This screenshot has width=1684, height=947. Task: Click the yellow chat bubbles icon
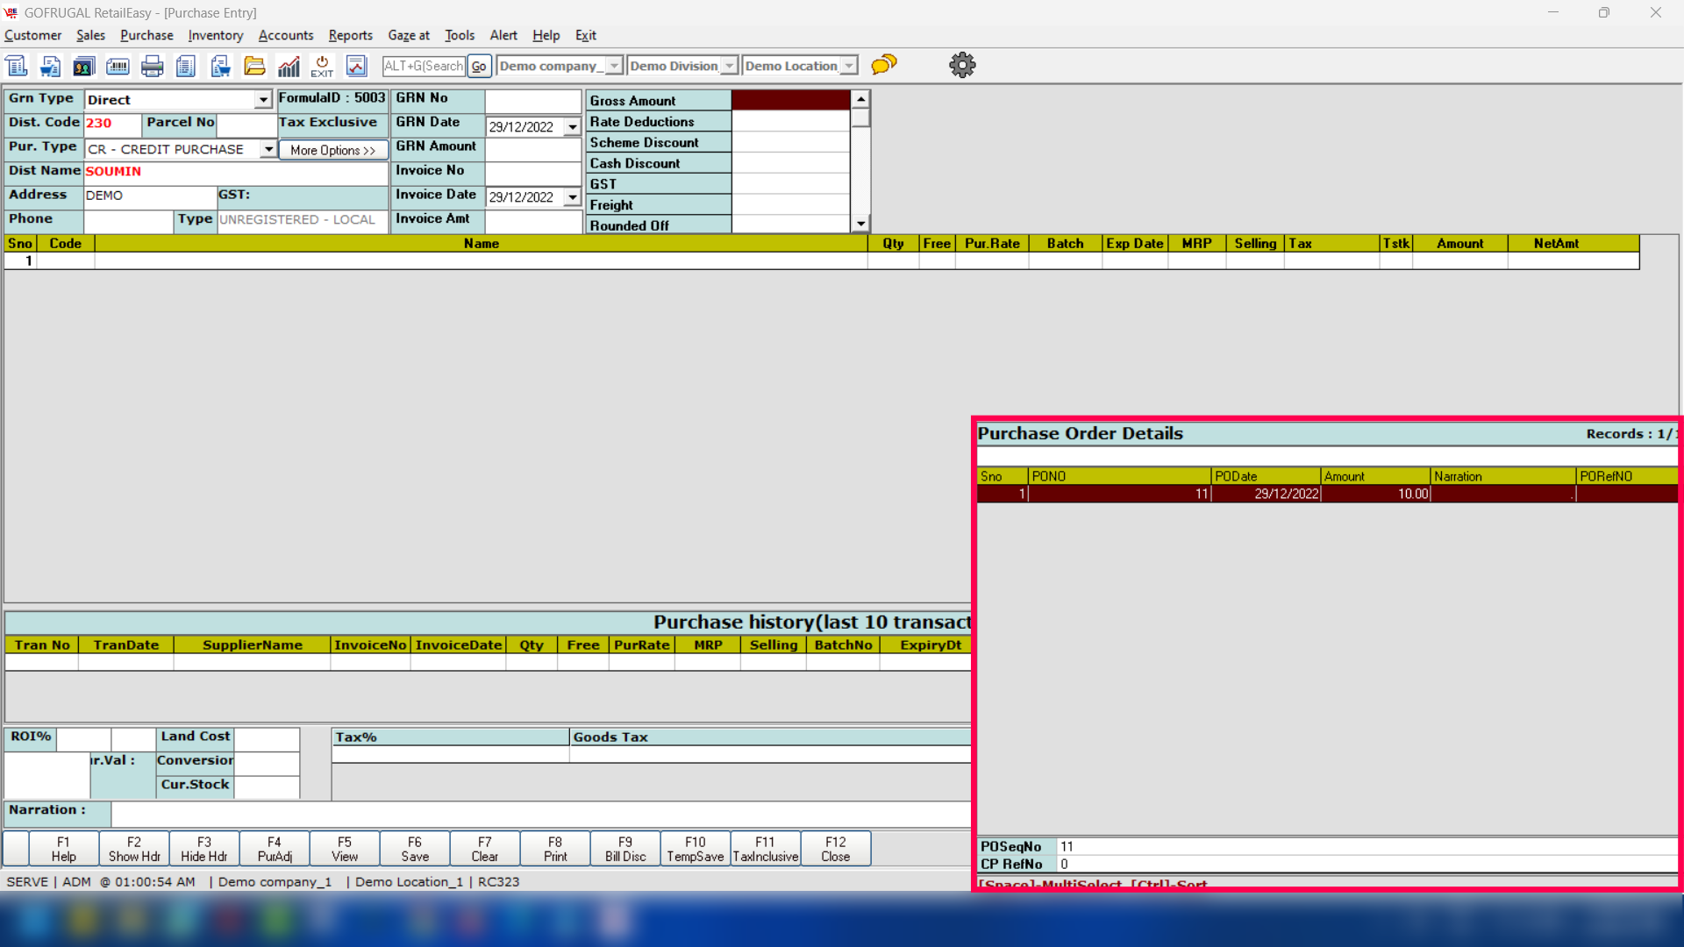884,64
